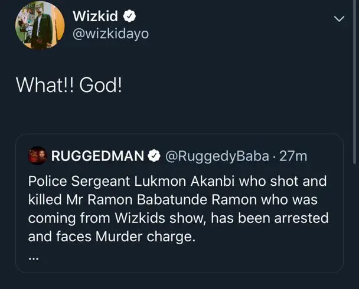This screenshot has height=289, width=359.
Task: Expand the quoted tweet via the ellipsis
Action: [x=34, y=258]
